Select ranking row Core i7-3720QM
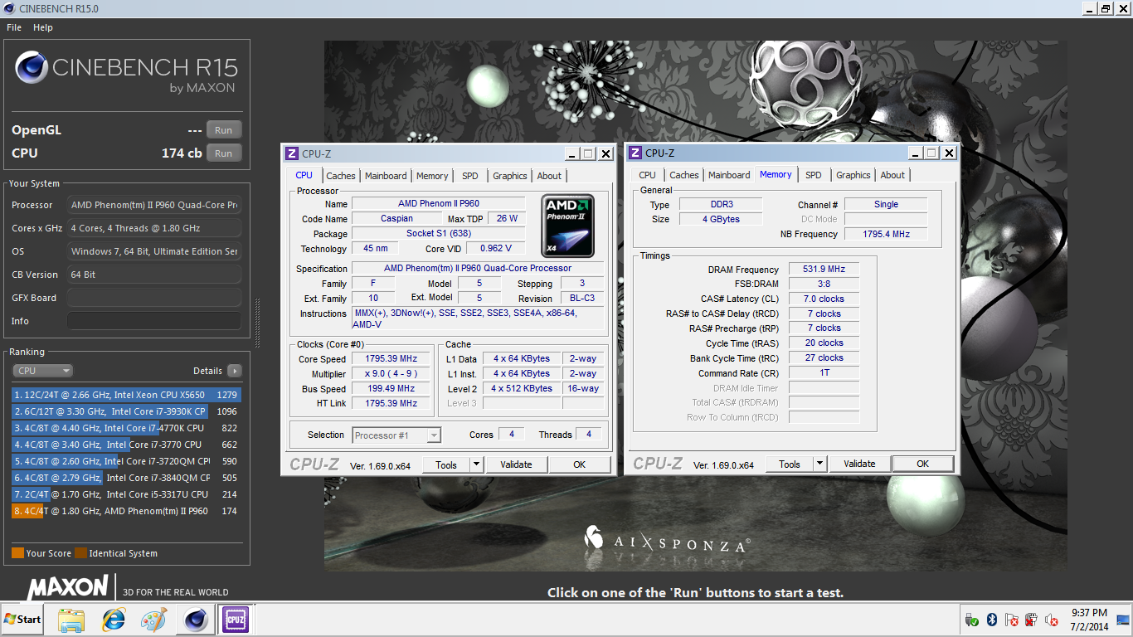 126,461
